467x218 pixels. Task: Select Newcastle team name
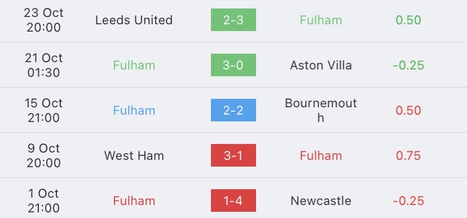(321, 200)
